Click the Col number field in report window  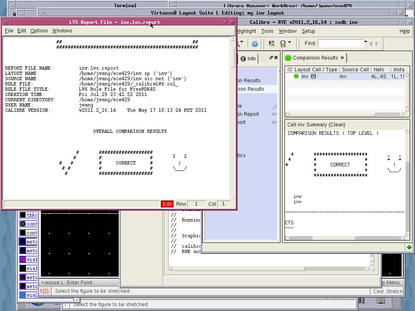223,204
